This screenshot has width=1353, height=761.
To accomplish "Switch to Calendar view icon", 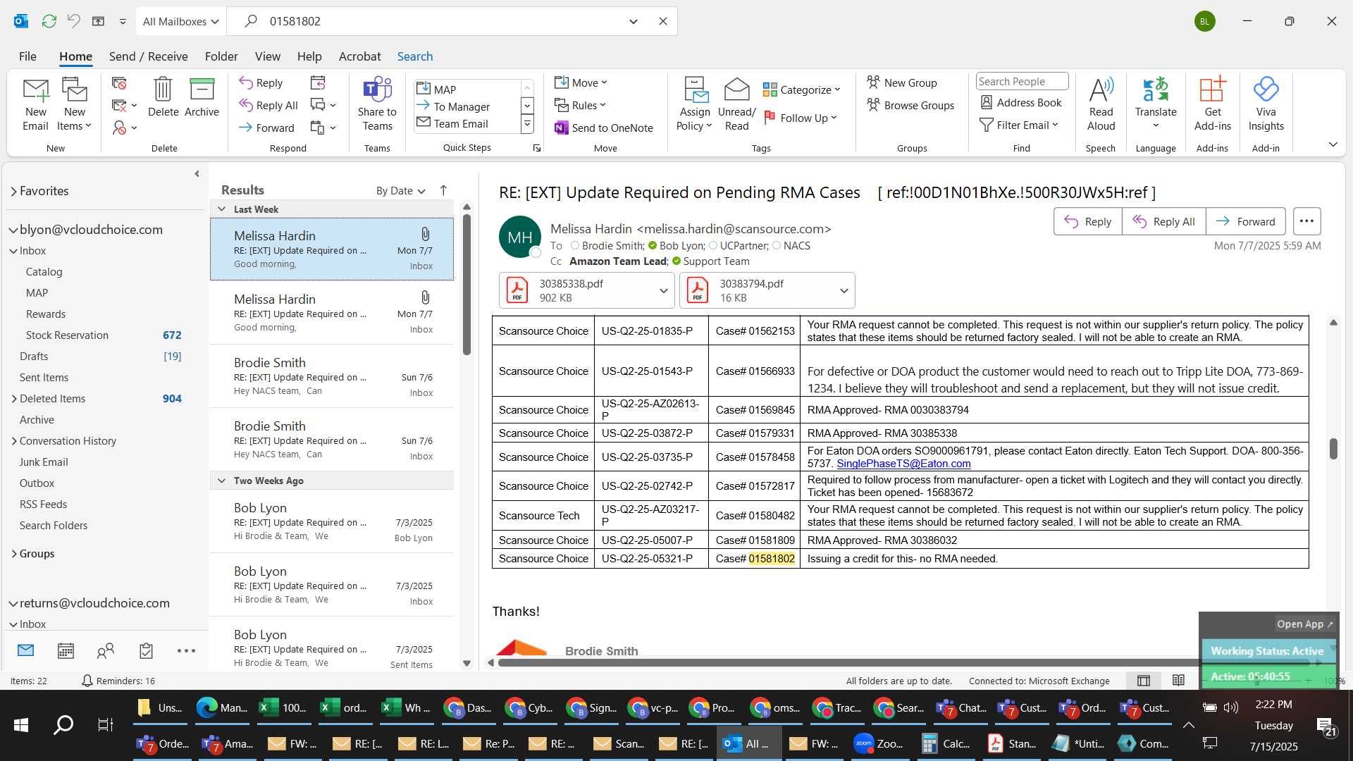I will (66, 650).
